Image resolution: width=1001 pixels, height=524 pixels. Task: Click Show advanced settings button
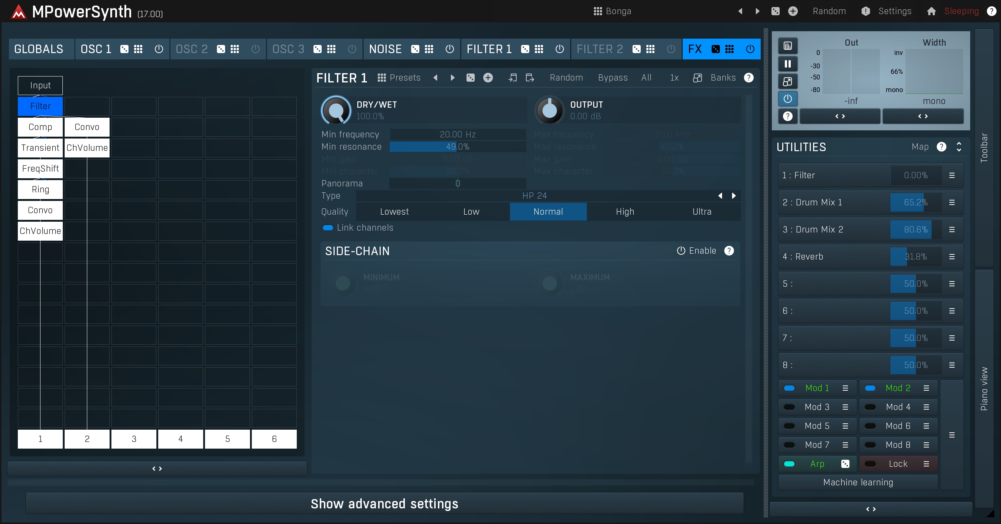pos(384,504)
